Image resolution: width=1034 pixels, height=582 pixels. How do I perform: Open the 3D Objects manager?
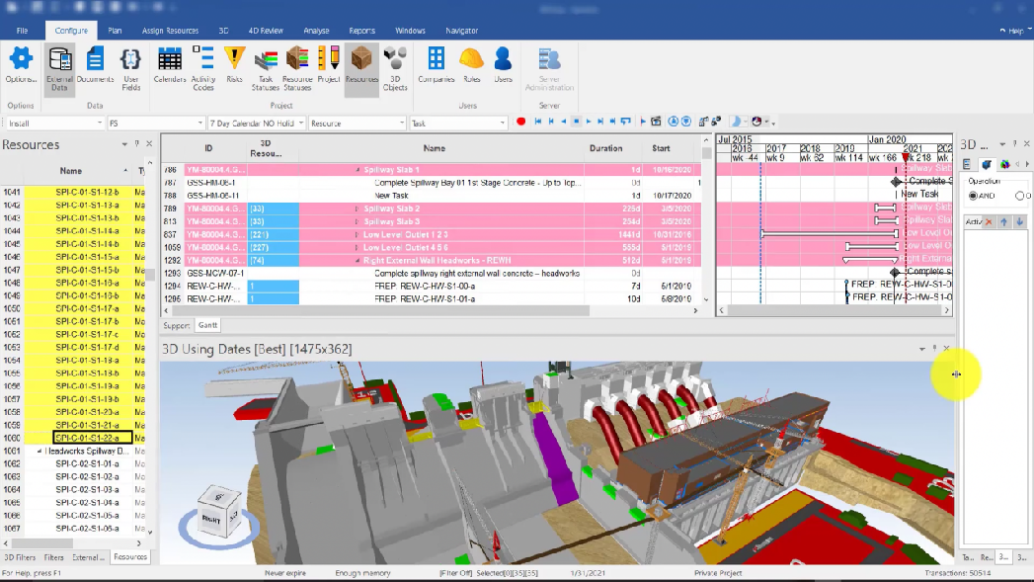pyautogui.click(x=395, y=67)
